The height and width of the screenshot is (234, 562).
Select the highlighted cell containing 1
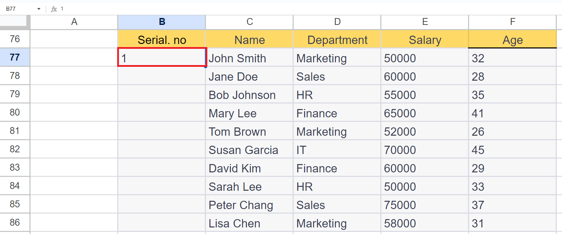pyautogui.click(x=162, y=58)
